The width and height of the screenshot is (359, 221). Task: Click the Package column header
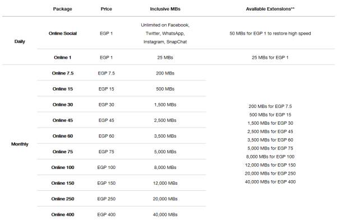tap(62, 9)
